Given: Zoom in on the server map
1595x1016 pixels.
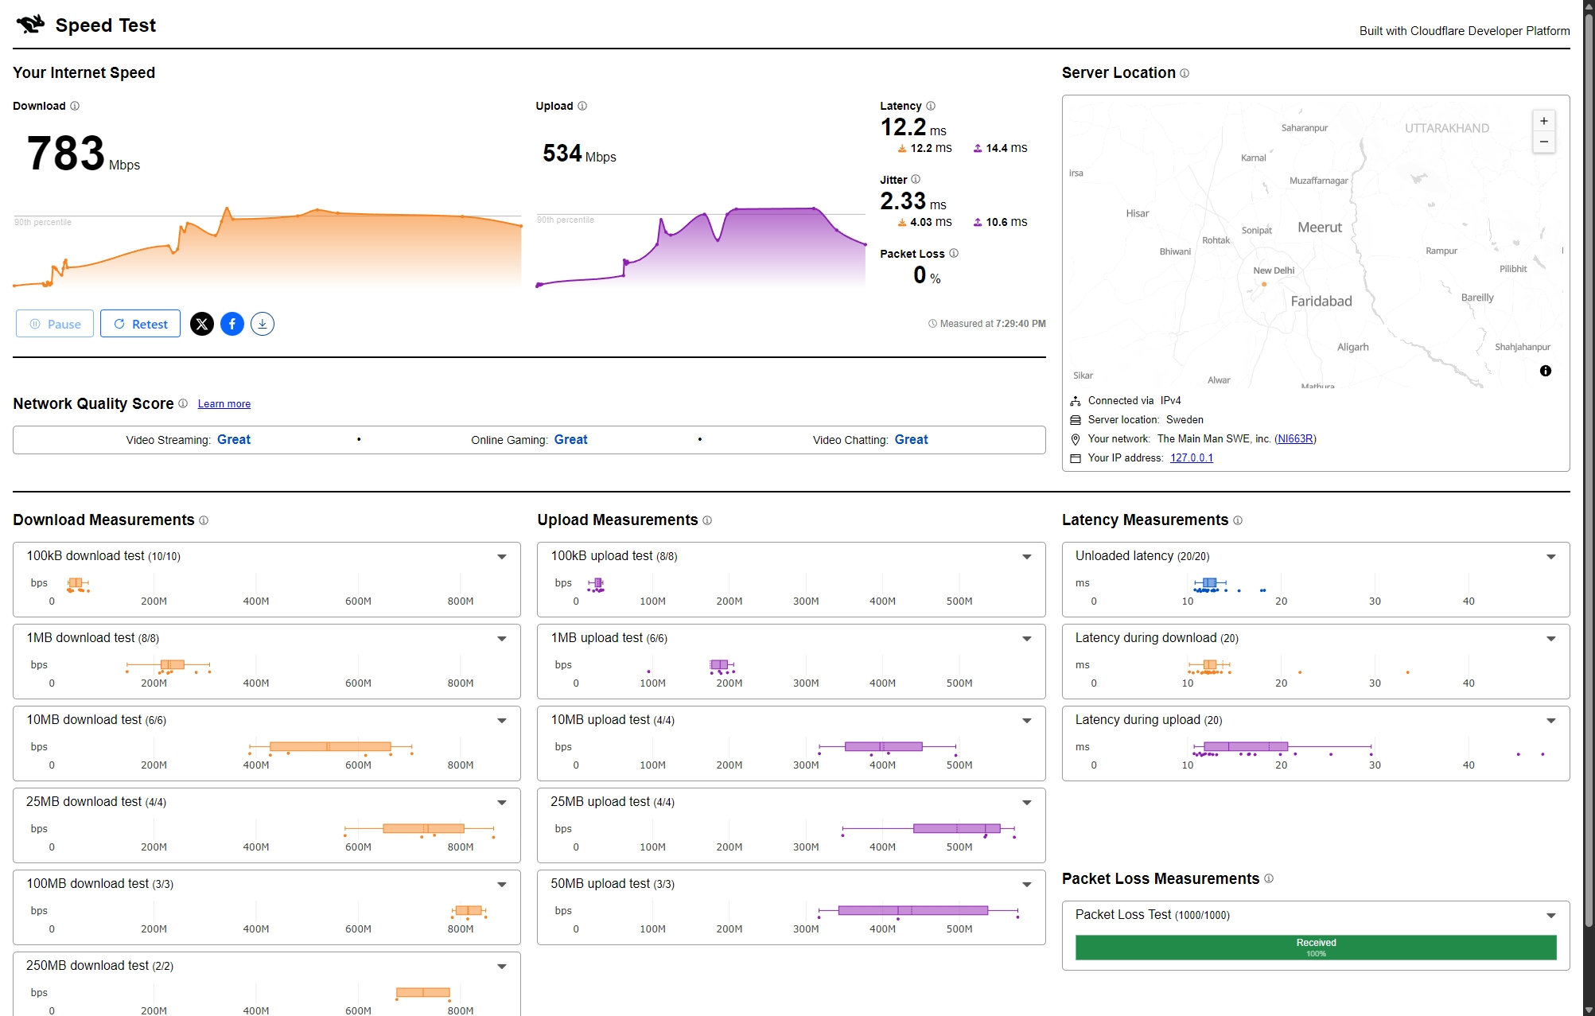Looking at the screenshot, I should click(1543, 121).
